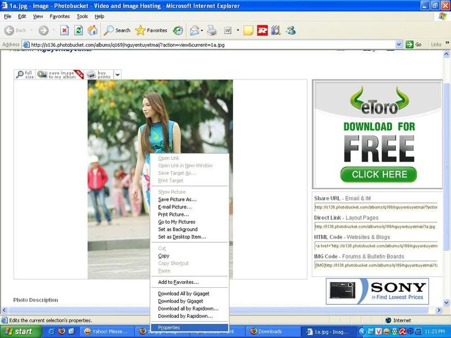
Task: Open the Windows Start button
Action: click(20, 331)
